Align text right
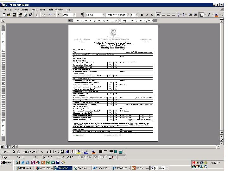The width and height of the screenshot is (228, 171). (x=168, y=15)
